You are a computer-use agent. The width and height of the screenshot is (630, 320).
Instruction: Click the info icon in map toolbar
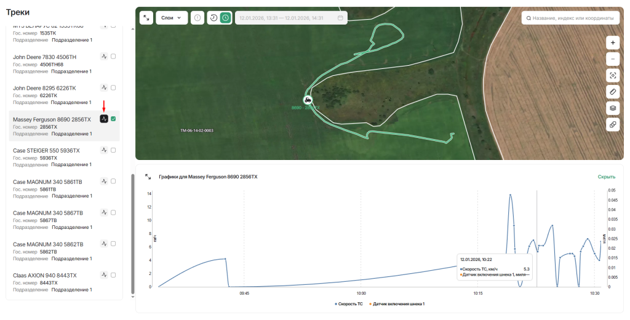coord(197,18)
